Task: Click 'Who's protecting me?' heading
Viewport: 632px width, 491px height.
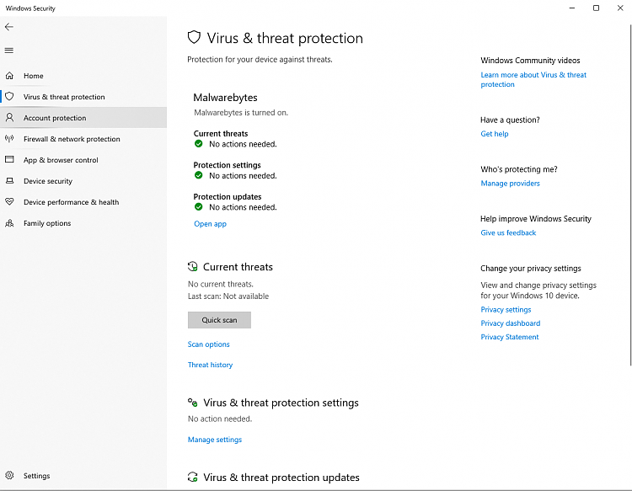Action: tap(519, 169)
